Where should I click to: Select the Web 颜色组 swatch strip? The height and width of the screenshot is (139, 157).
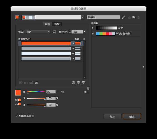click(x=106, y=34)
